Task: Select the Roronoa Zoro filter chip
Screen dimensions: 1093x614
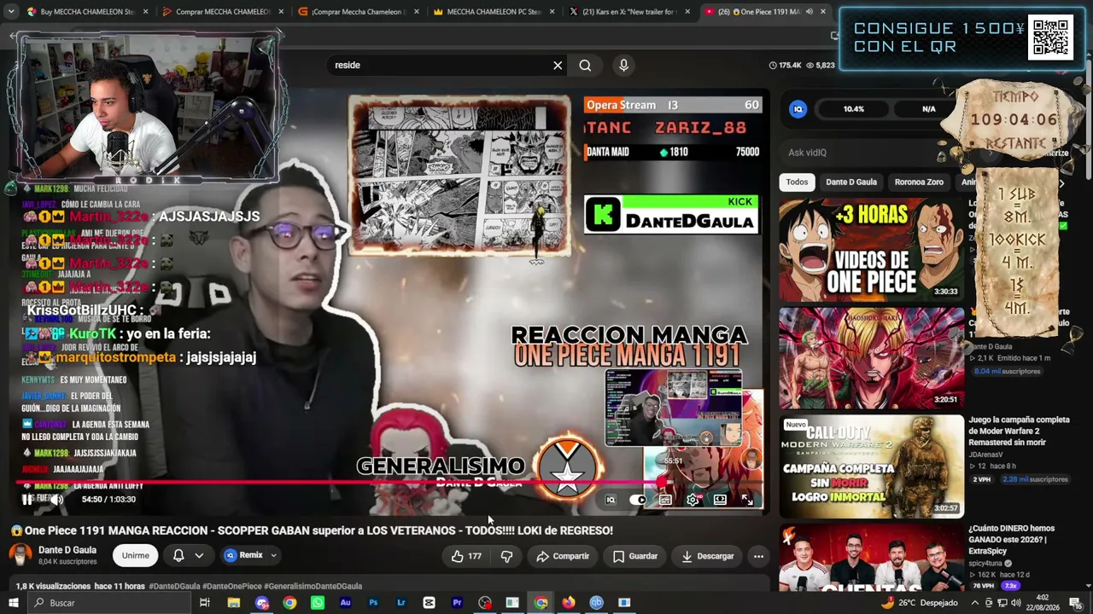Action: coord(919,182)
